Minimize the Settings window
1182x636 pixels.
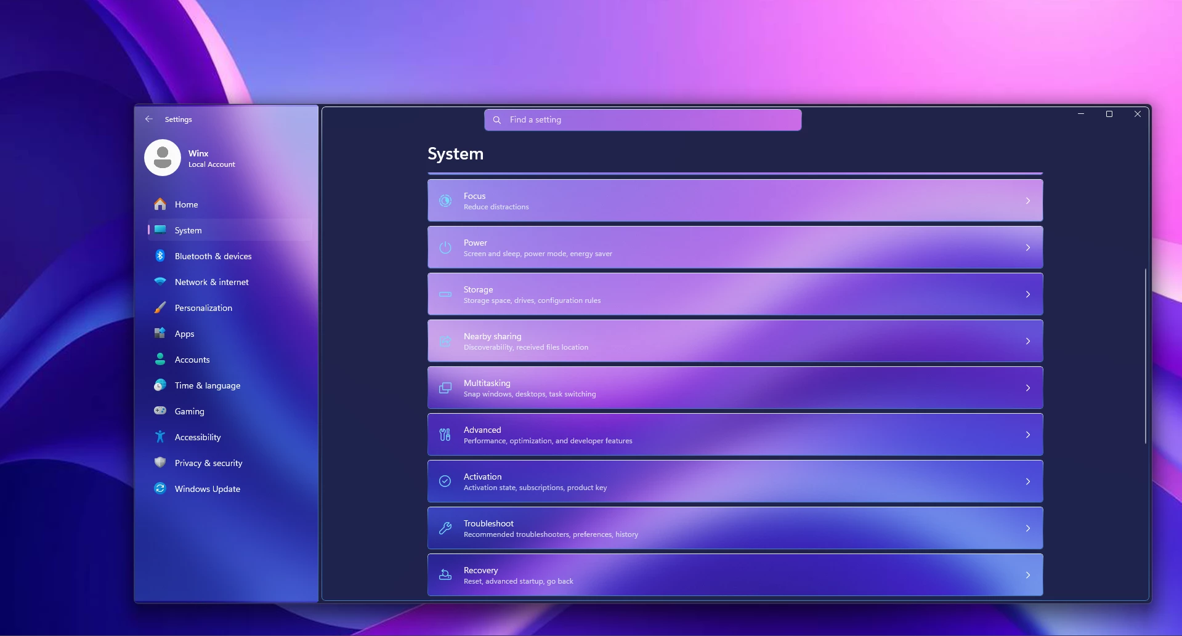[x=1081, y=114]
